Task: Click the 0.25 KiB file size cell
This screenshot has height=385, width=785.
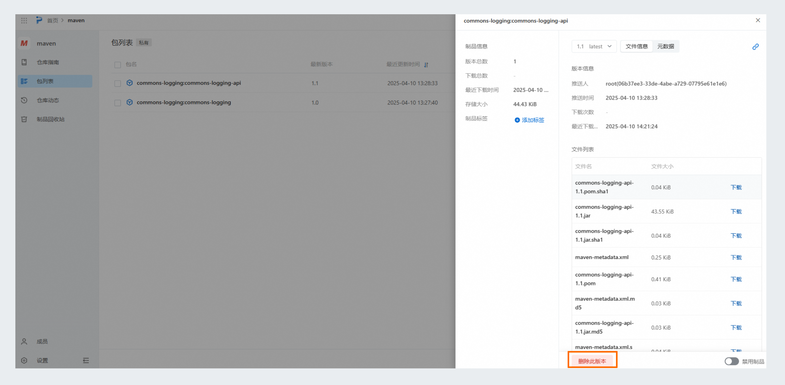Action: click(661, 257)
